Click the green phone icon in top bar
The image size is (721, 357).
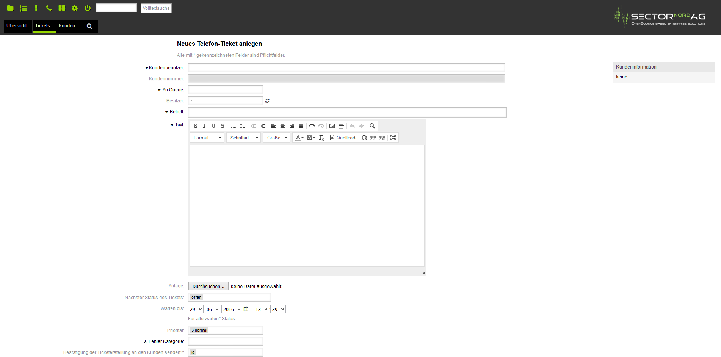pos(49,8)
